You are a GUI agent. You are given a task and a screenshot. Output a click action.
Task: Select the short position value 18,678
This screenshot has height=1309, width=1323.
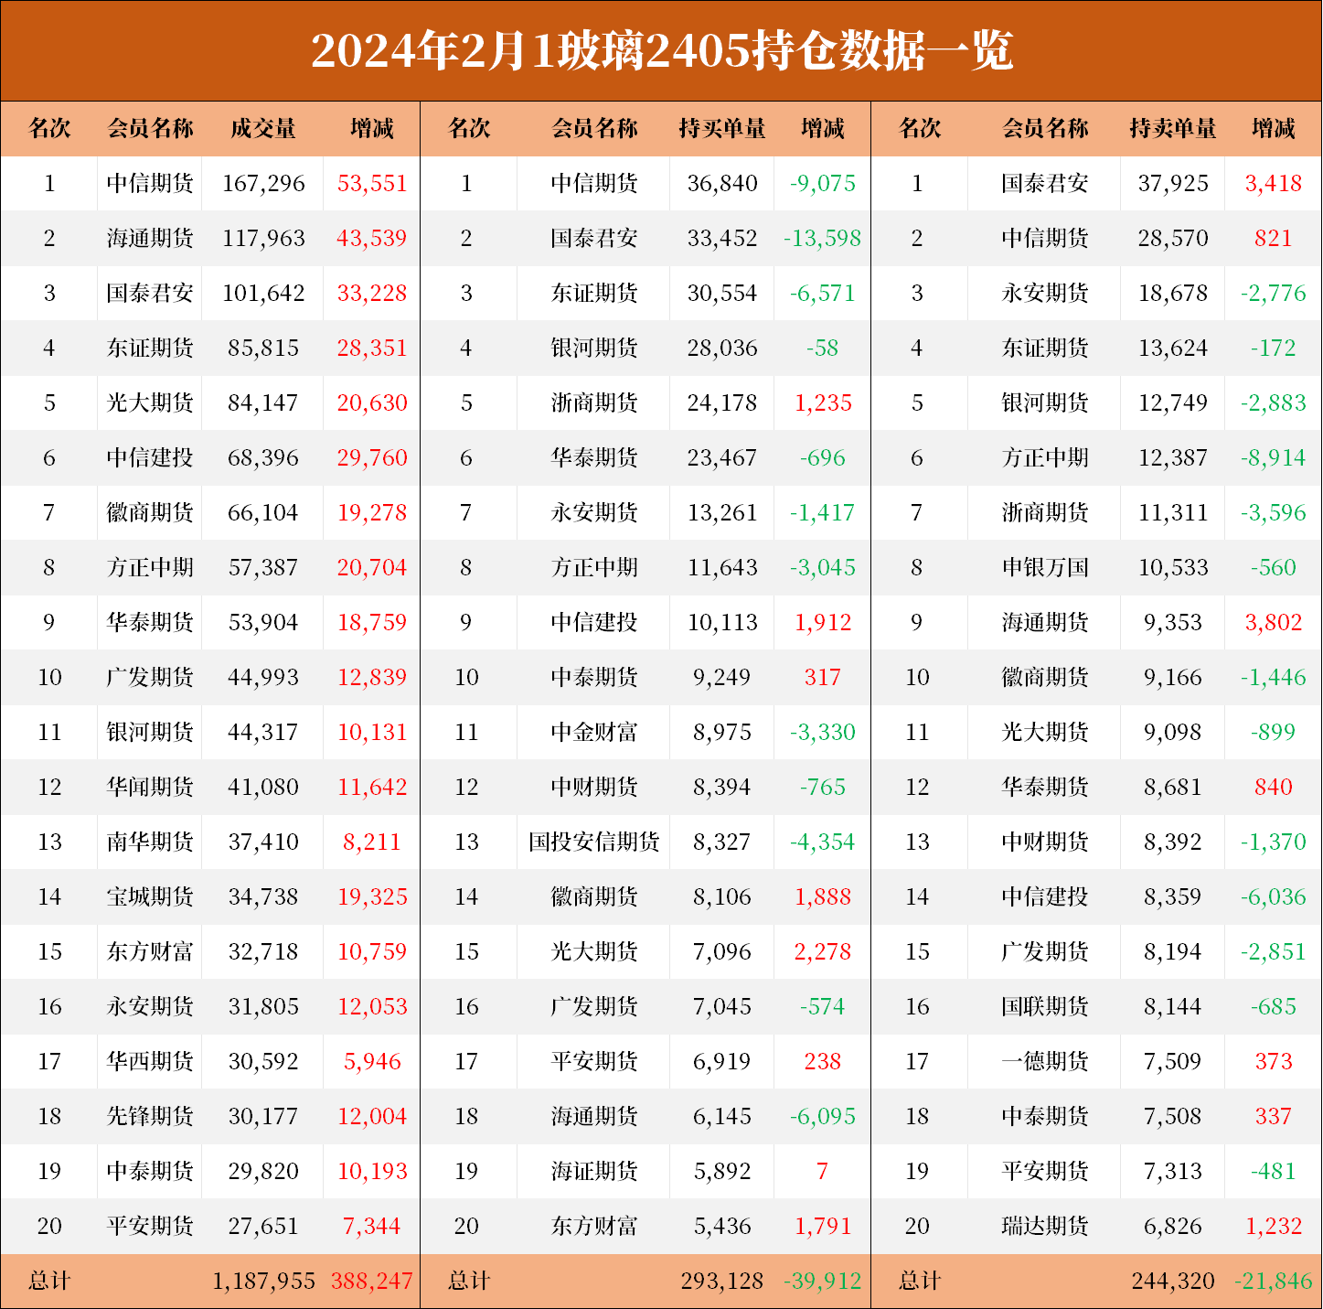coord(1173,293)
